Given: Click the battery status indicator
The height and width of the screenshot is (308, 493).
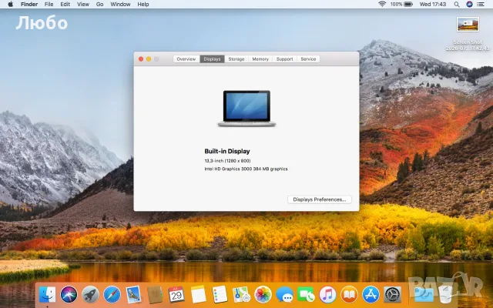Looking at the screenshot, I should tap(401, 4).
